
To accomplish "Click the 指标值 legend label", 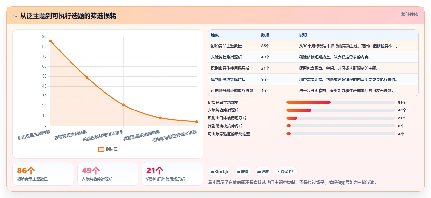I will 112,149.
